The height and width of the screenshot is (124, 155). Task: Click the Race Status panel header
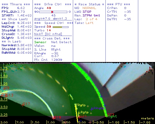pyautogui.click(x=89, y=4)
